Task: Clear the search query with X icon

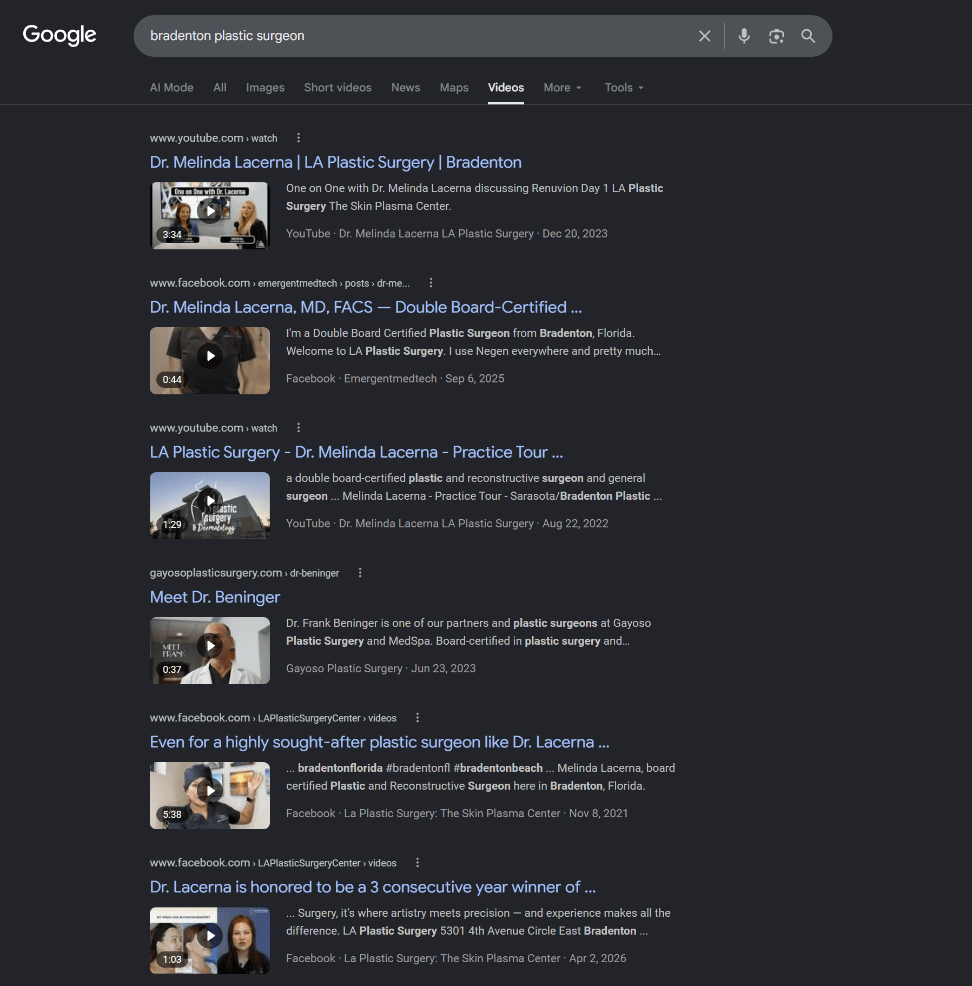Action: [704, 36]
